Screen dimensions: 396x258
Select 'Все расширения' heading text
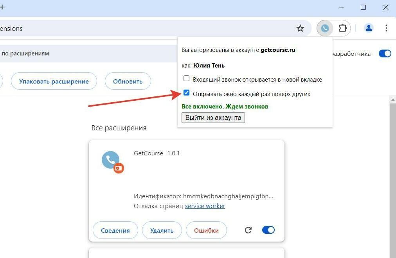tap(119, 128)
